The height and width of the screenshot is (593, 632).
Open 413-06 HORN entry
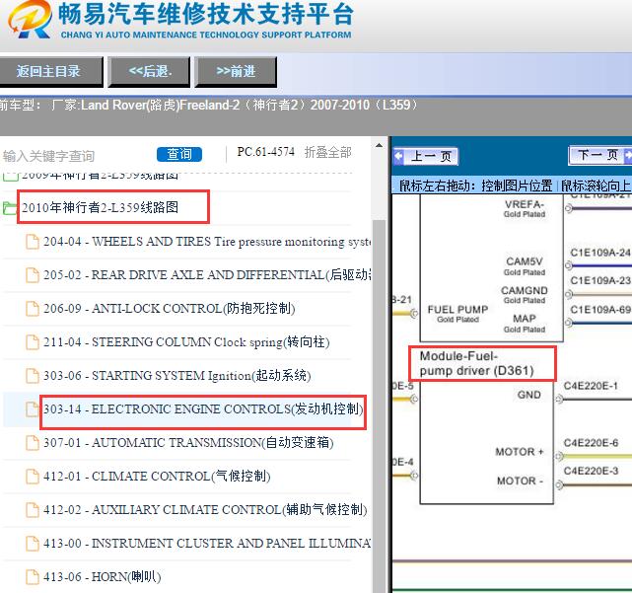[103, 576]
